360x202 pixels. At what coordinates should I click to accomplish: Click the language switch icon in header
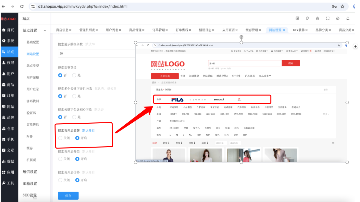[297, 18]
